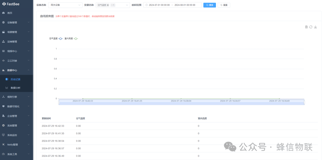Expand the 系统管理 menu arrow

29,125
